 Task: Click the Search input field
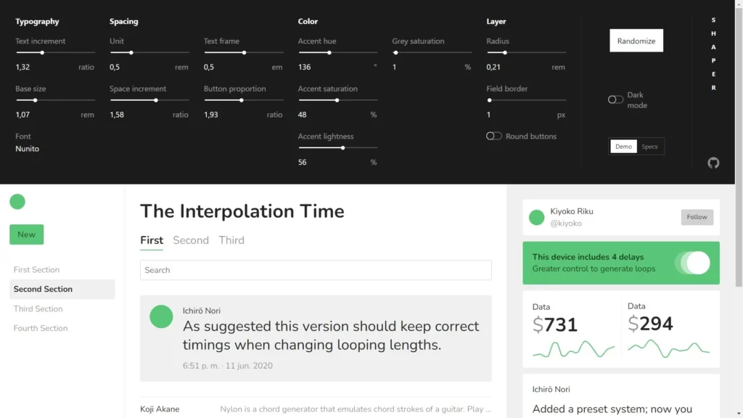click(316, 270)
